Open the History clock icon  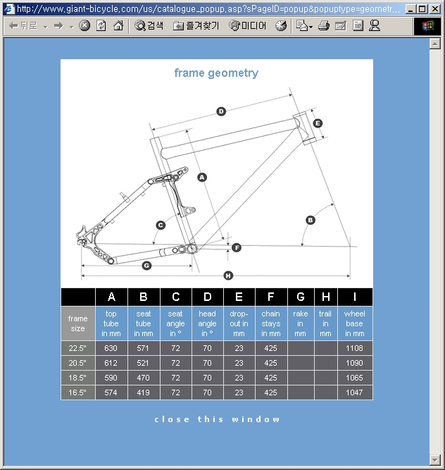tap(281, 26)
